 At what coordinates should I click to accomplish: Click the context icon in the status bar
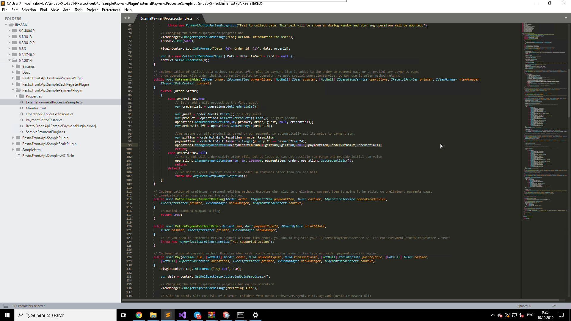pyautogui.click(x=6, y=306)
